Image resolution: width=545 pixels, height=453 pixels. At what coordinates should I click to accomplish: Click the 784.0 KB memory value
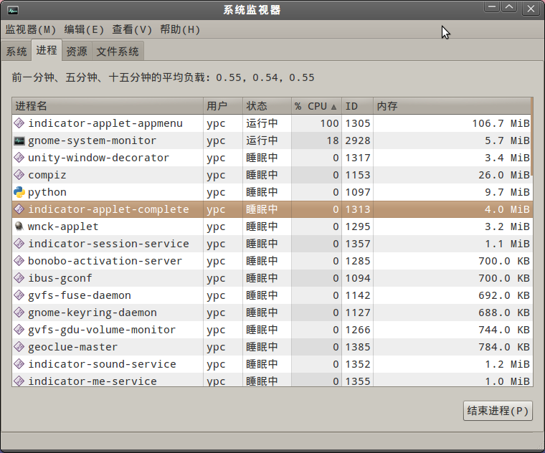pos(504,347)
